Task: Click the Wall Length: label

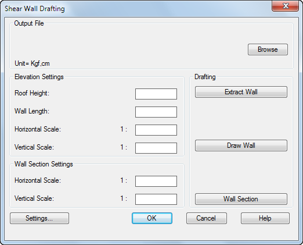Action: point(32,111)
